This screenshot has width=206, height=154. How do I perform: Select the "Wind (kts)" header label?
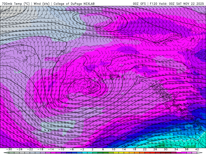click(42, 4)
